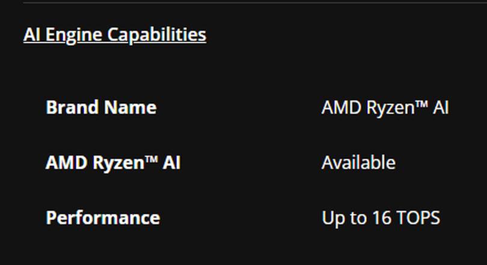This screenshot has width=487, height=265.
Task: Click the word Ryzen in Brand Name value
Action: [390, 109]
